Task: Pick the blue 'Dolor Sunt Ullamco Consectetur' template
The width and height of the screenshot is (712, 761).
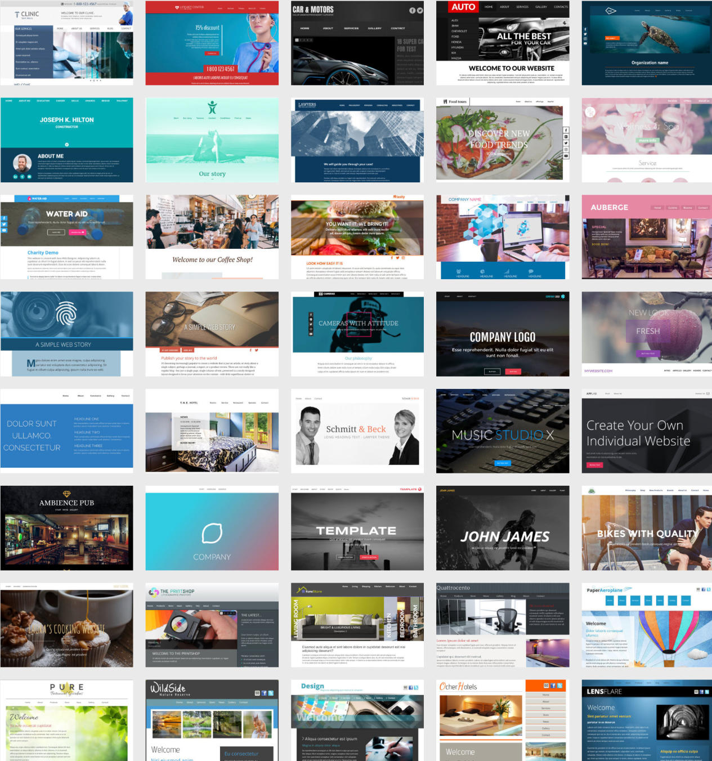Action: pyautogui.click(x=67, y=431)
